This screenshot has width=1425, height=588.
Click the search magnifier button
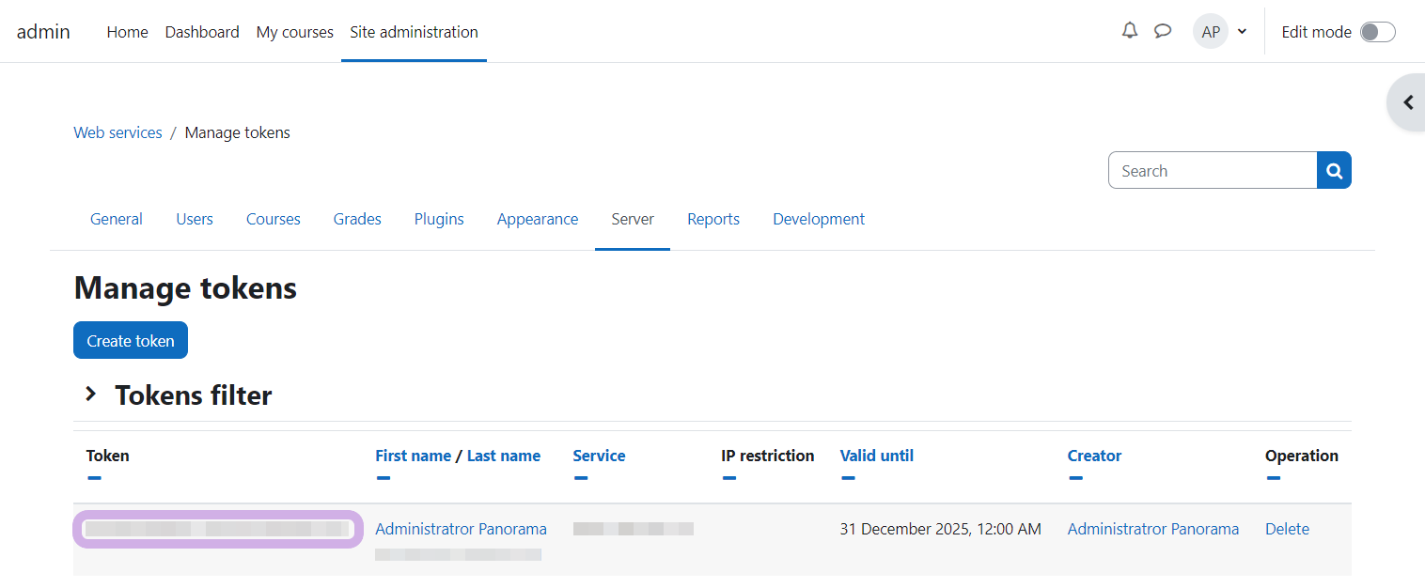click(1334, 170)
